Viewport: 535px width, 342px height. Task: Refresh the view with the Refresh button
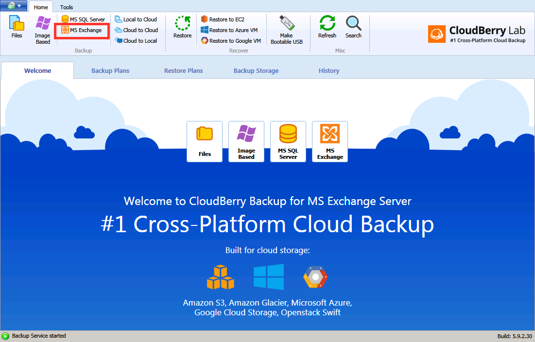[x=327, y=27]
